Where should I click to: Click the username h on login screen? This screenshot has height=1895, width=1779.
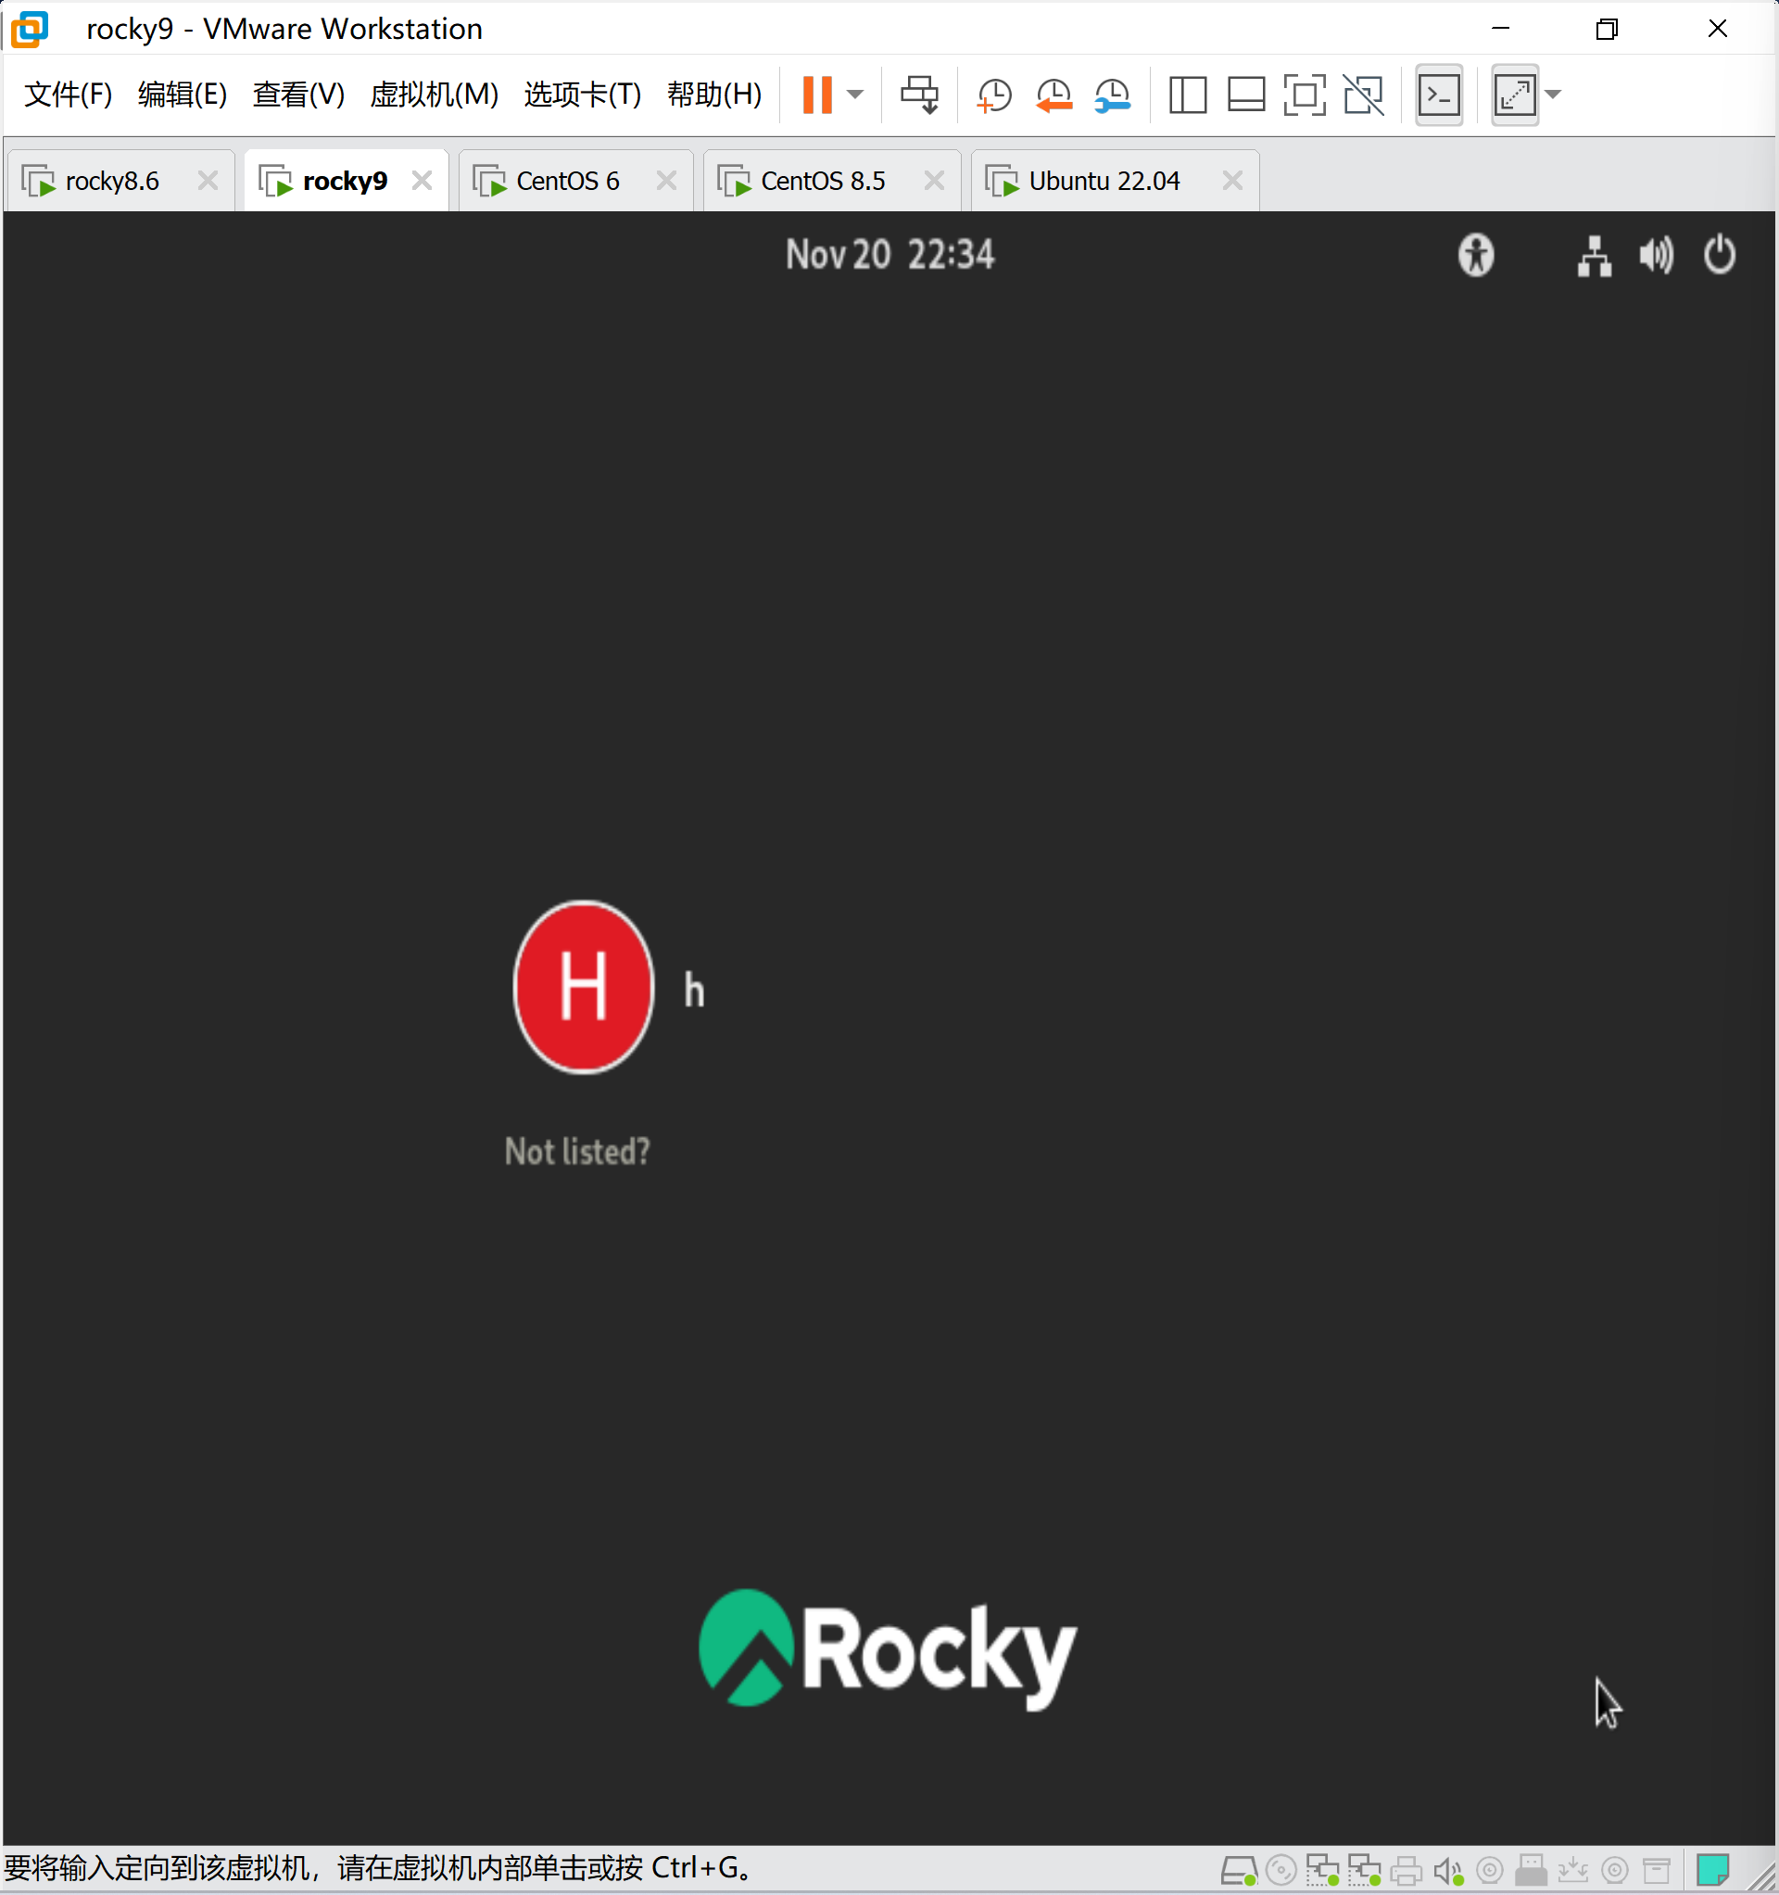point(694,991)
